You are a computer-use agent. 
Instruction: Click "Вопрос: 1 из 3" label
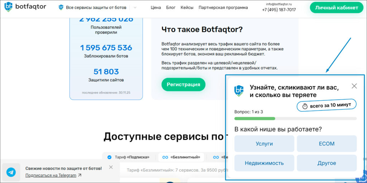pyautogui.click(x=249, y=112)
